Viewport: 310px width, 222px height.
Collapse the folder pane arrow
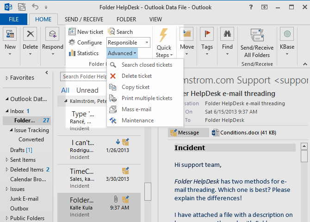pyautogui.click(x=47, y=72)
